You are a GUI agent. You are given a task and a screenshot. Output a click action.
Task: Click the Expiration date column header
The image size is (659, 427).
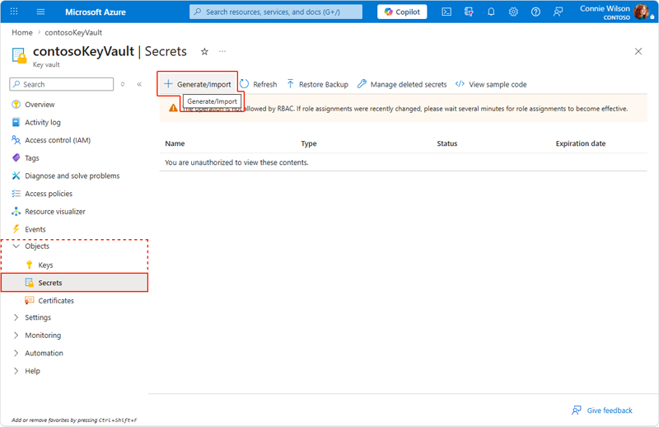[581, 143]
